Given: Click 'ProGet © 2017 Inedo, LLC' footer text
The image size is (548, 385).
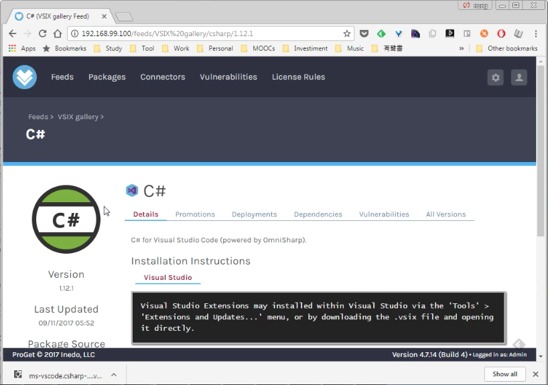Looking at the screenshot, I should 54,355.
